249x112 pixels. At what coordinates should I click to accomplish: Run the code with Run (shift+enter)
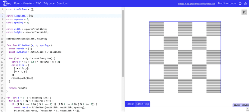pos(23,3)
